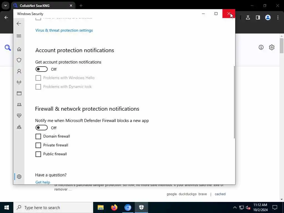Show hidden system tray icons

(235, 207)
